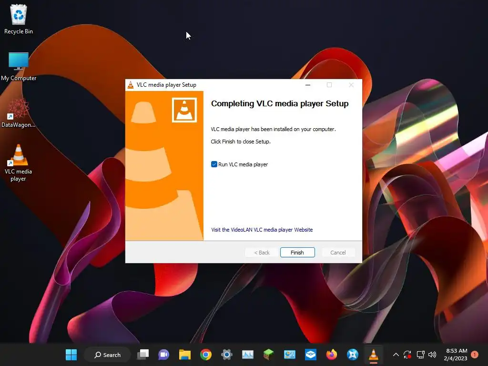Open the blue pinwheel app in taskbar
The image size is (488, 366).
pyautogui.click(x=353, y=355)
